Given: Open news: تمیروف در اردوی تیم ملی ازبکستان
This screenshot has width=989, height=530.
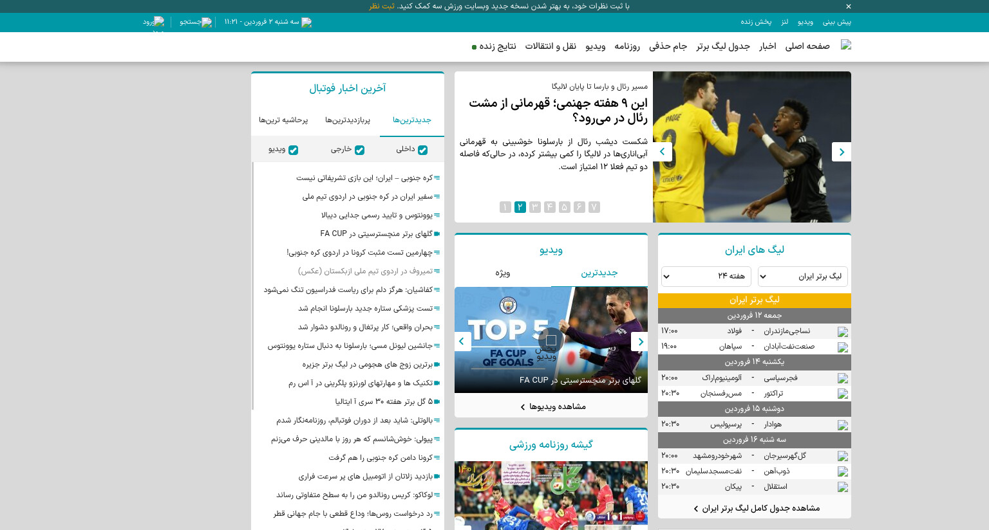Looking at the screenshot, I should tap(365, 271).
